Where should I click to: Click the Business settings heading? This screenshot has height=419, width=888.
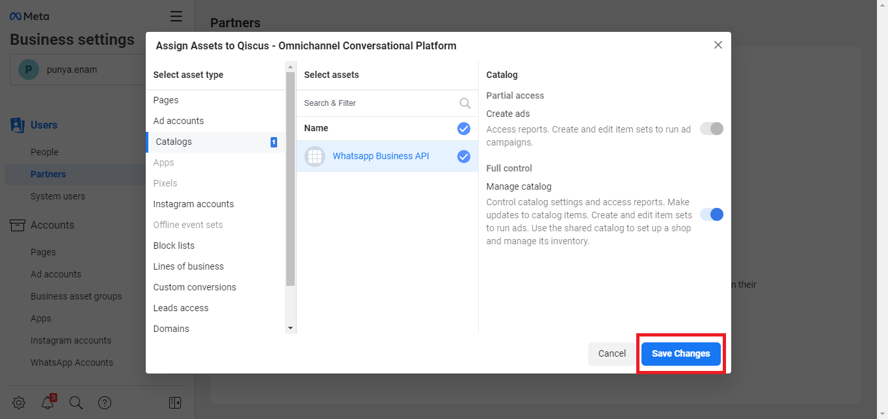(72, 39)
